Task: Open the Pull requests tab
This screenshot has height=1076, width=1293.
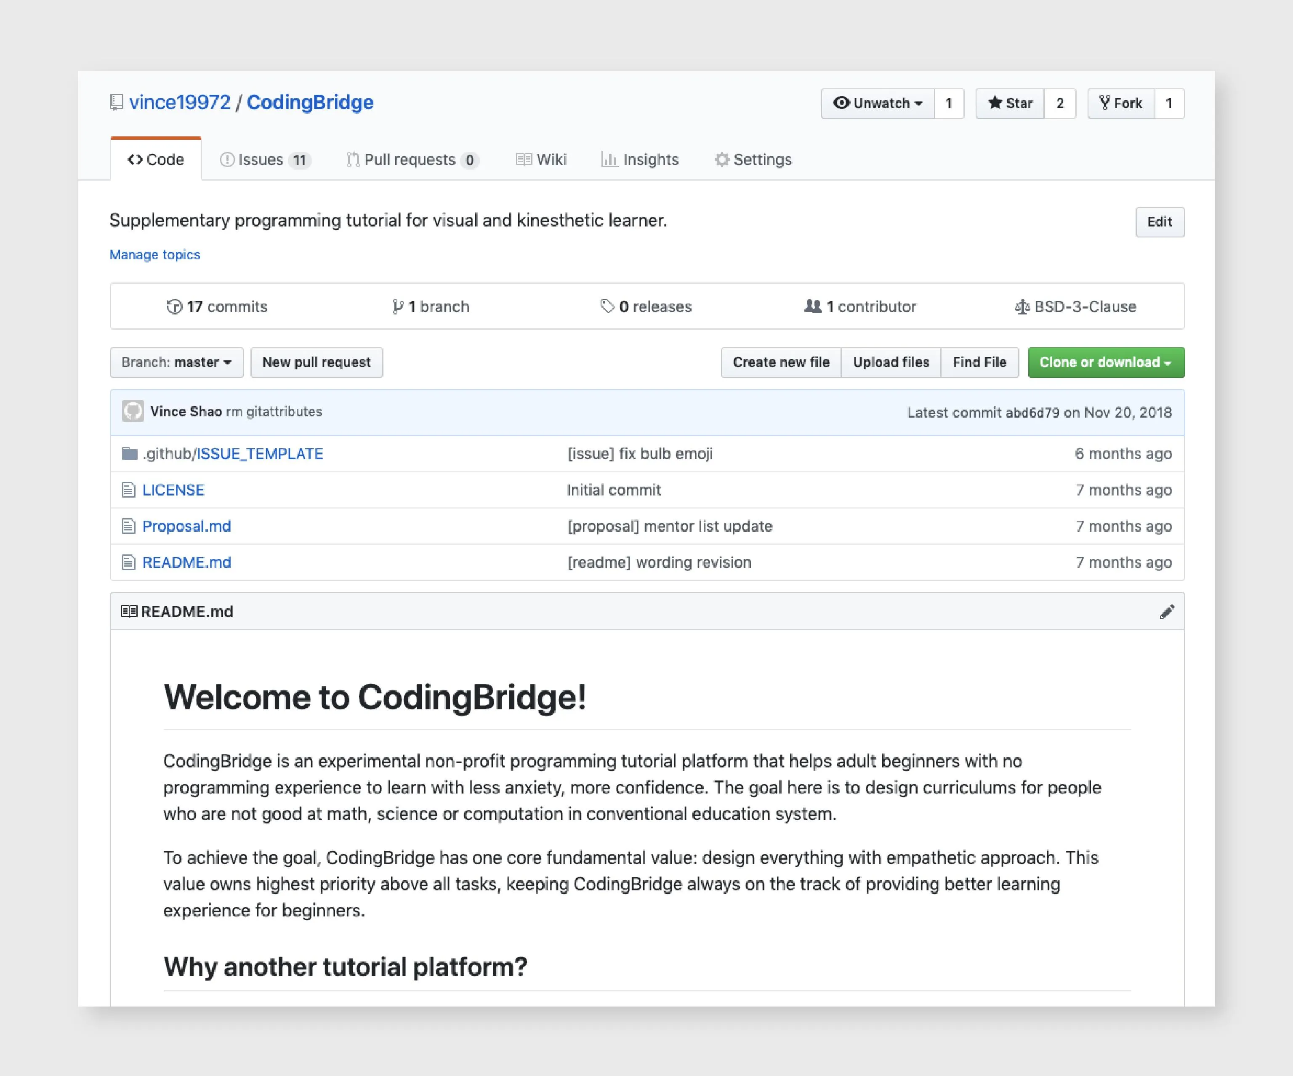Action: click(x=412, y=160)
